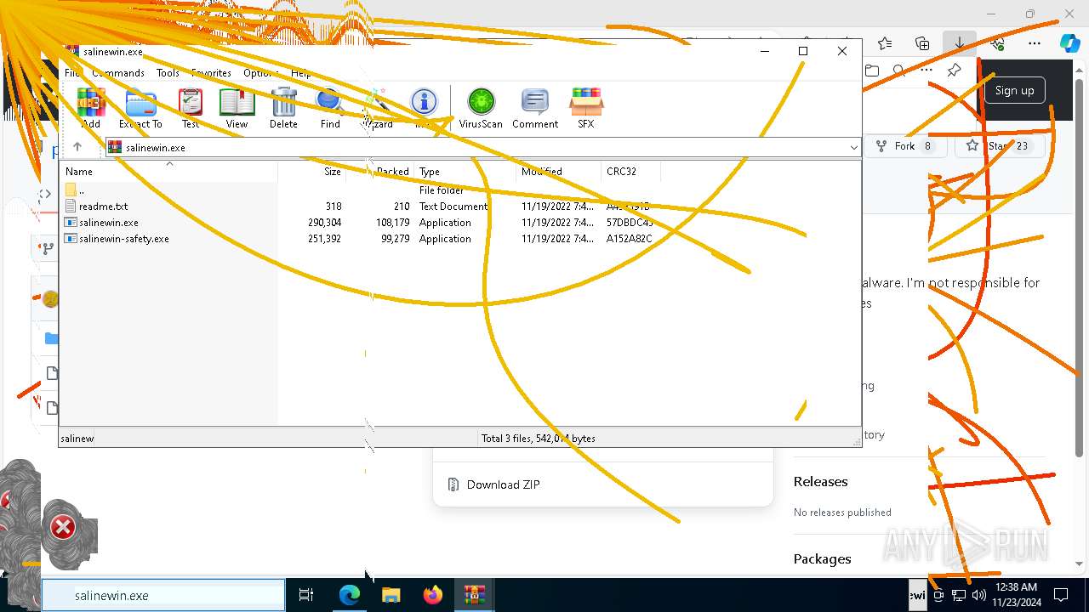1089x612 pixels.
Task: Run the Test archive tool
Action: click(191, 108)
